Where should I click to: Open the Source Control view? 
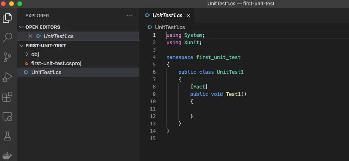tap(7, 57)
